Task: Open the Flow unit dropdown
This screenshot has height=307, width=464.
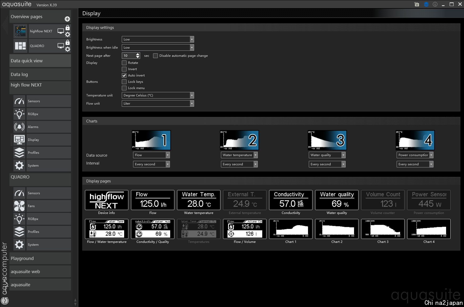Action: point(158,104)
